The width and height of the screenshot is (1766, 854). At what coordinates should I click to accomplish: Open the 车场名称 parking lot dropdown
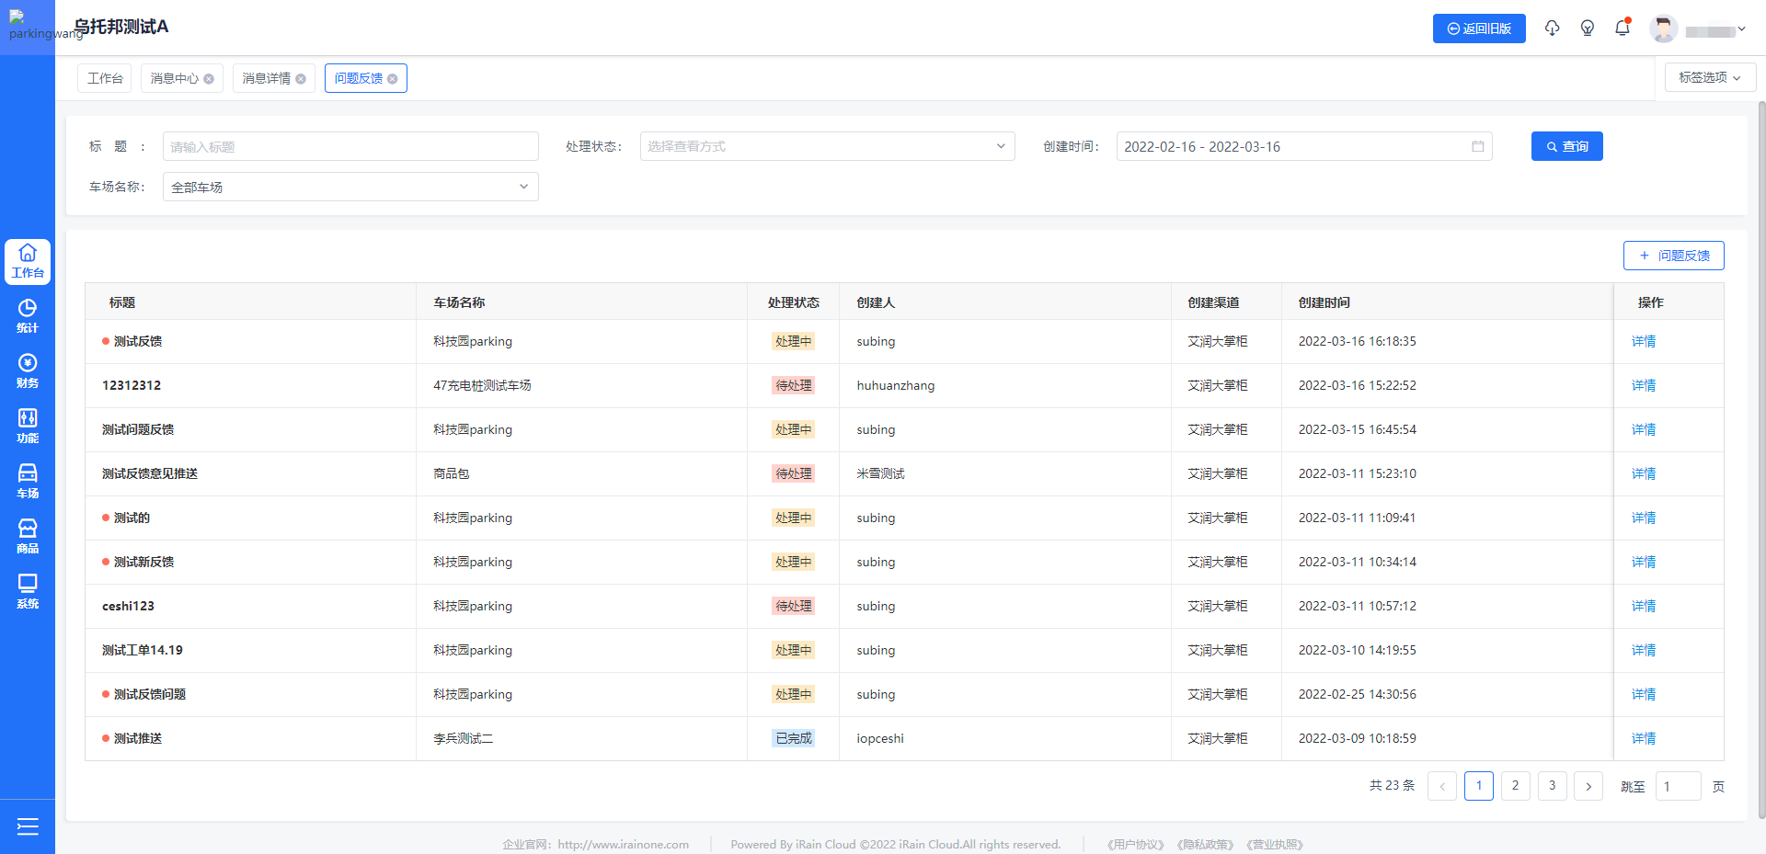coord(350,187)
